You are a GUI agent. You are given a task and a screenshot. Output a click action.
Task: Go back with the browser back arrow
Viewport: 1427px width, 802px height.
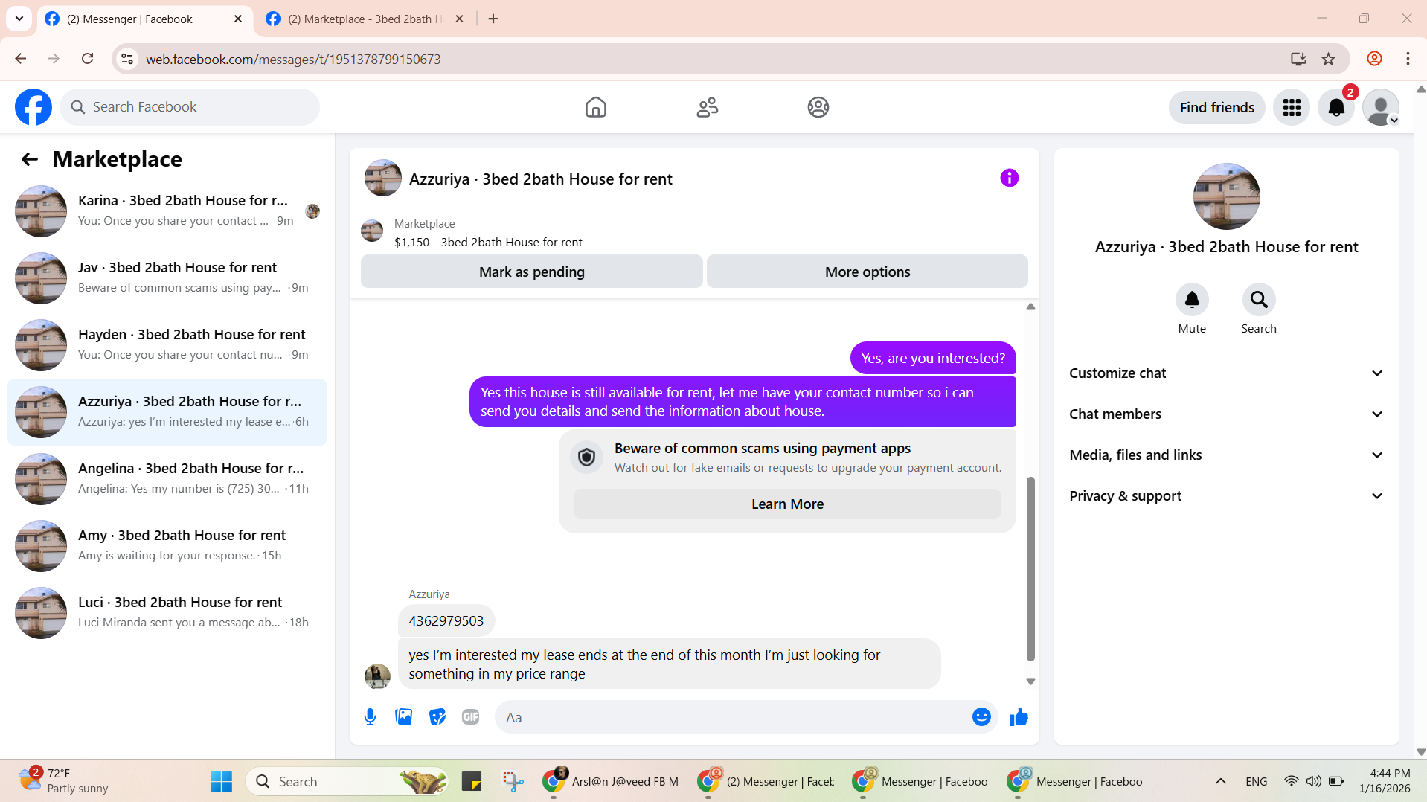[21, 59]
